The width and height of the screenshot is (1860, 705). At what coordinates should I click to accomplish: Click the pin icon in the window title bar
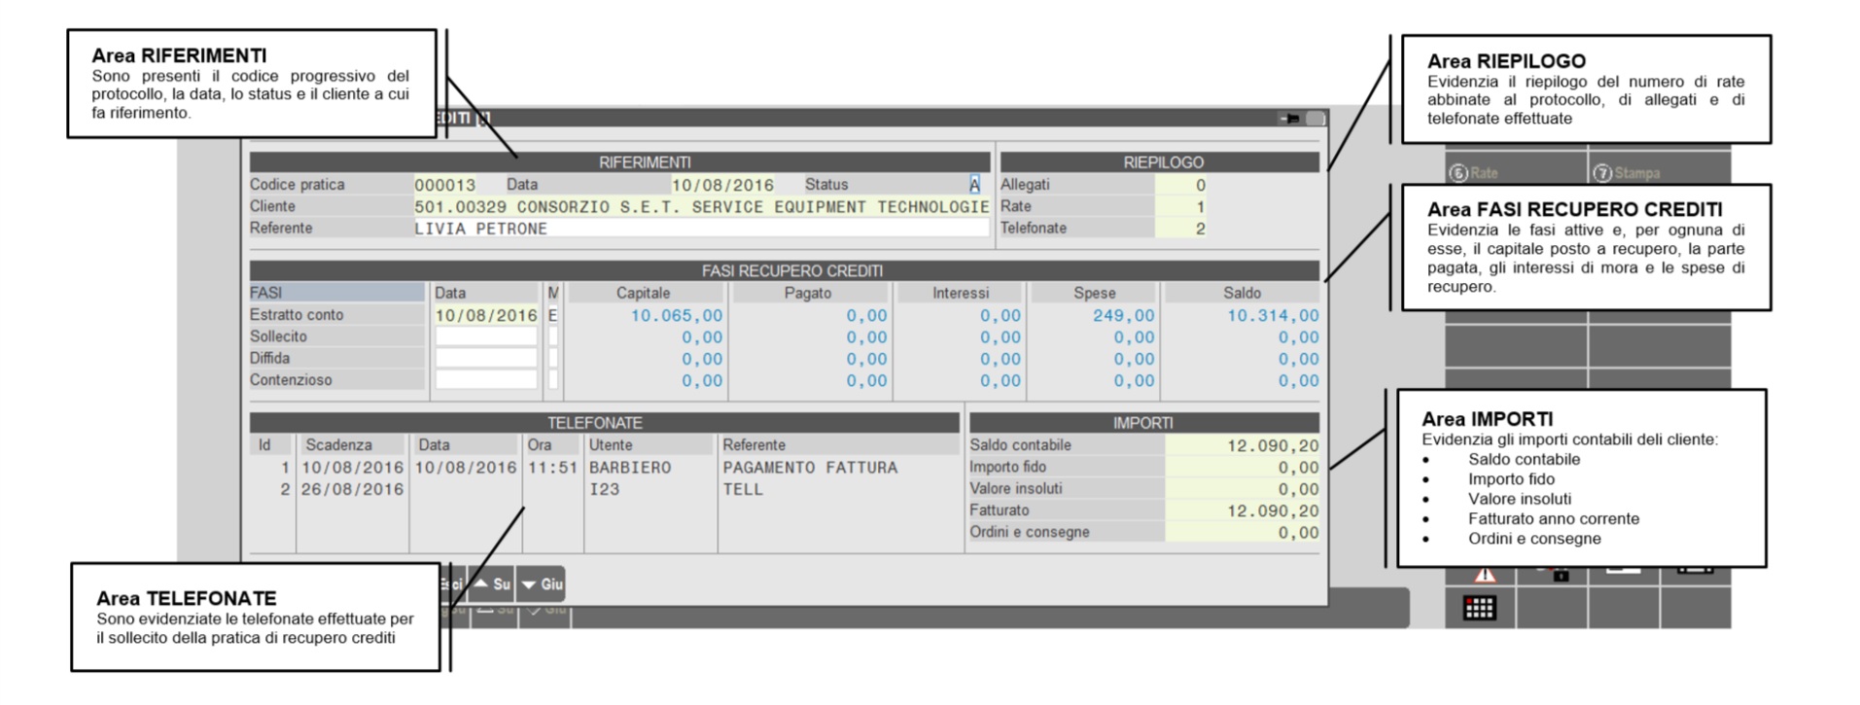click(1290, 119)
